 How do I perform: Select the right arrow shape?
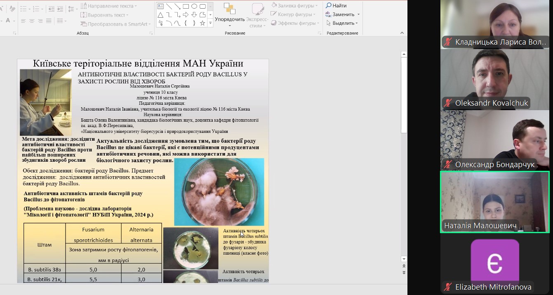186,15
